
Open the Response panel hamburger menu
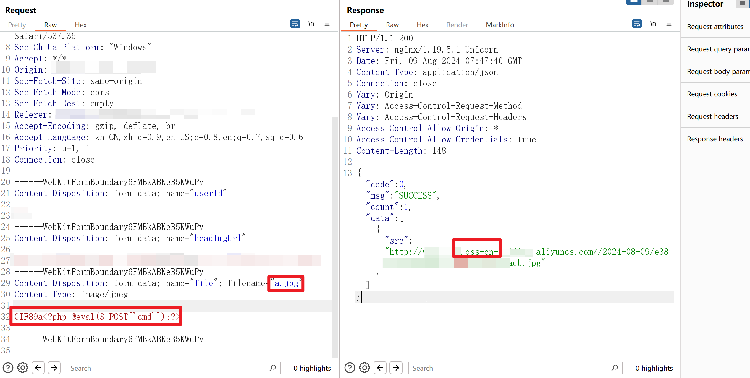click(x=669, y=24)
